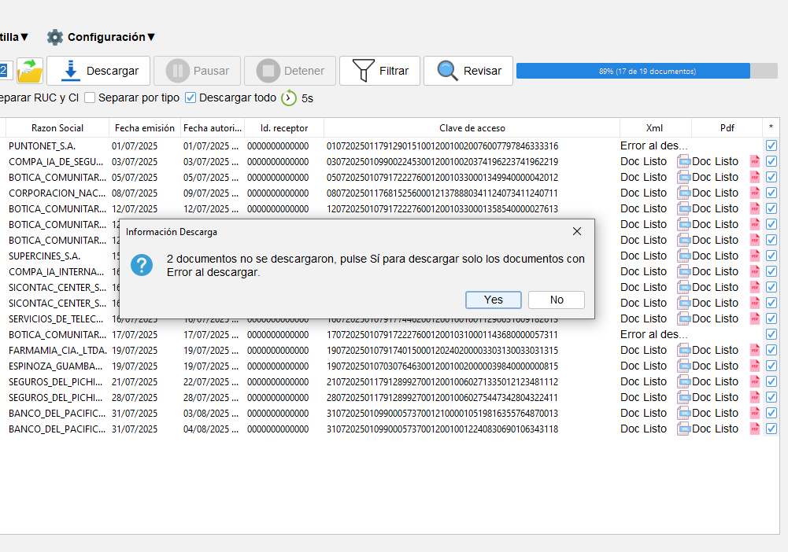Open PDF icon for last BANCO_DEL_PACIFIC row
Screen dimensions: 788x552
[755, 429]
